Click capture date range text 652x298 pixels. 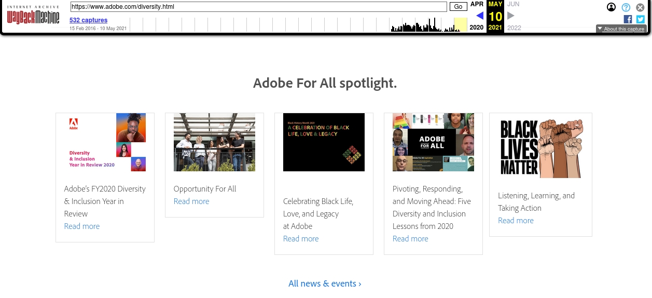coord(98,29)
